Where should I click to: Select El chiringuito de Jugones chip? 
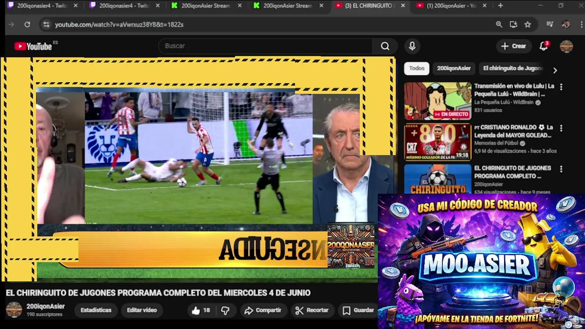coord(512,69)
